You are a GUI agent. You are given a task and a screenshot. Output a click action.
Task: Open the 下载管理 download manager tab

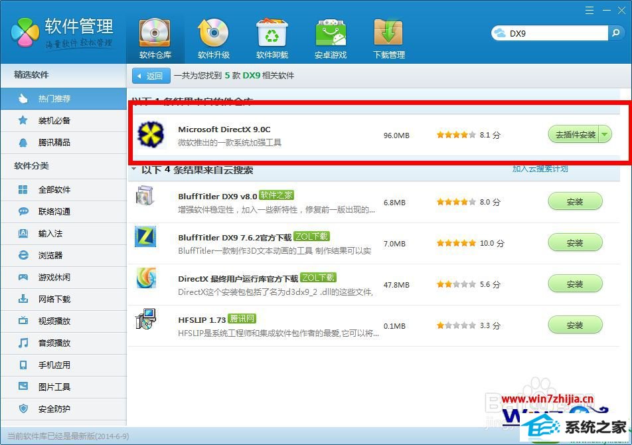point(389,39)
